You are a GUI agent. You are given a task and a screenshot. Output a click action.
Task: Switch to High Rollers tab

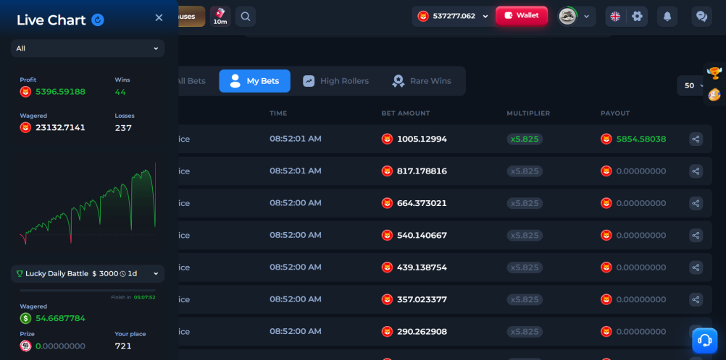point(335,81)
